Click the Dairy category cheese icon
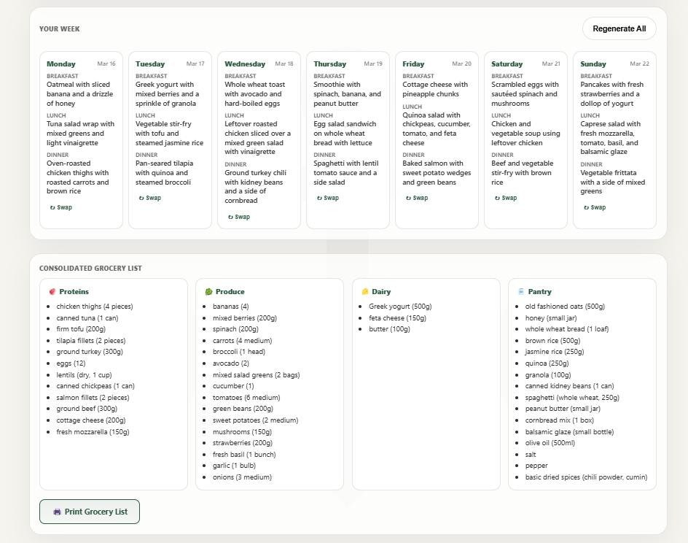The height and width of the screenshot is (543, 688). pyautogui.click(x=364, y=292)
